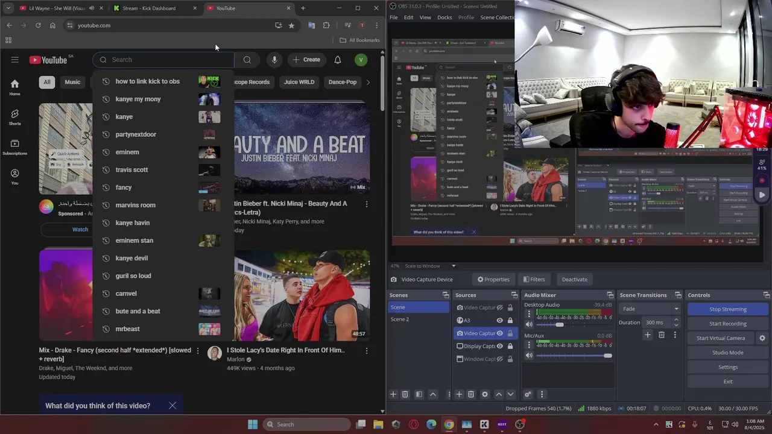Viewport: 772px width, 434px height.
Task: Open source properties gear in Sources panel toolbar
Action: [484, 394]
